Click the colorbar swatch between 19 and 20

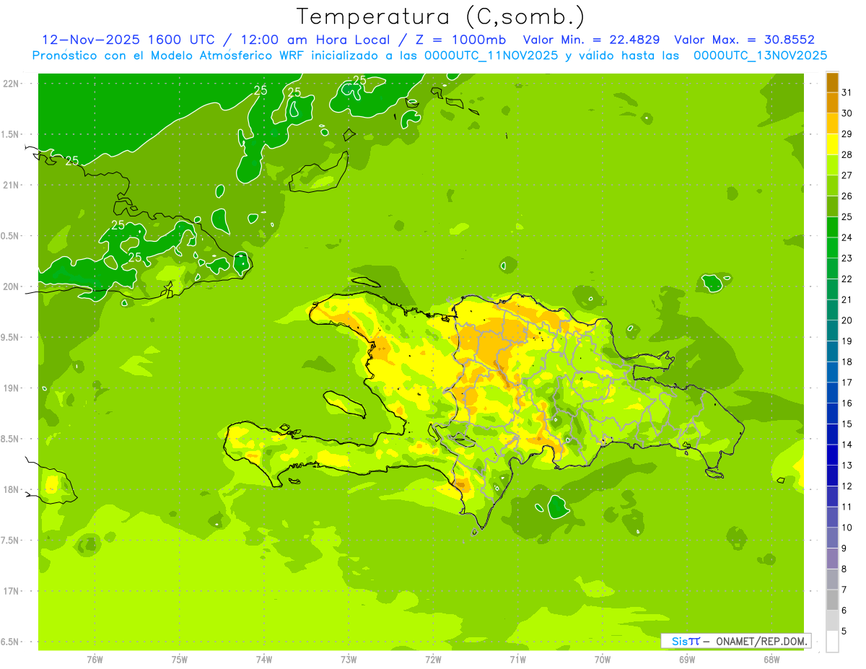832,331
